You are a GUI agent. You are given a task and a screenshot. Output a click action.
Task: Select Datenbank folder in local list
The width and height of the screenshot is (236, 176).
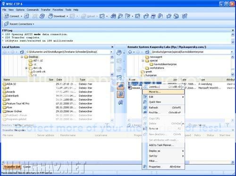click(12, 96)
